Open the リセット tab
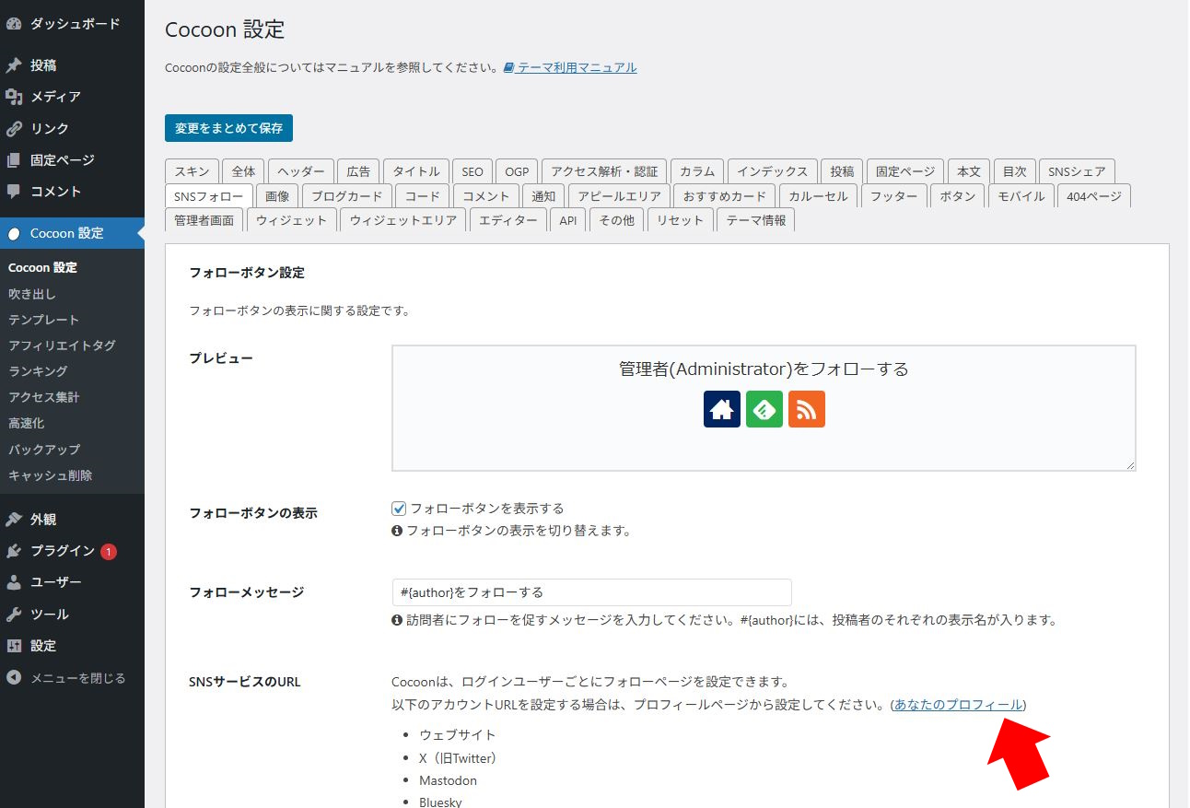The image size is (1190, 808). click(x=681, y=220)
